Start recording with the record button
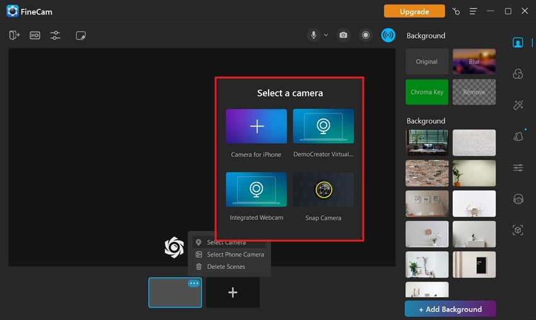Viewport: 536px width, 320px height. (x=365, y=35)
